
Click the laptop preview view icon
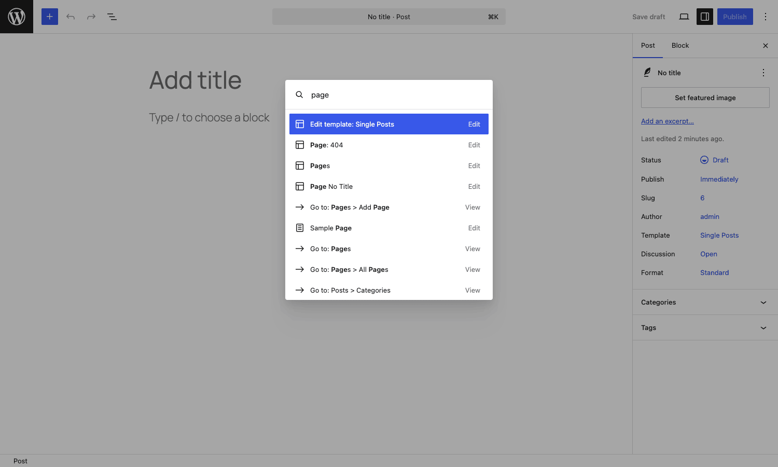point(684,17)
